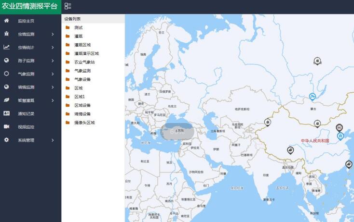Click the weather station marker in northern Russia
Viewport: 354px width, 222px height.
click(x=317, y=61)
